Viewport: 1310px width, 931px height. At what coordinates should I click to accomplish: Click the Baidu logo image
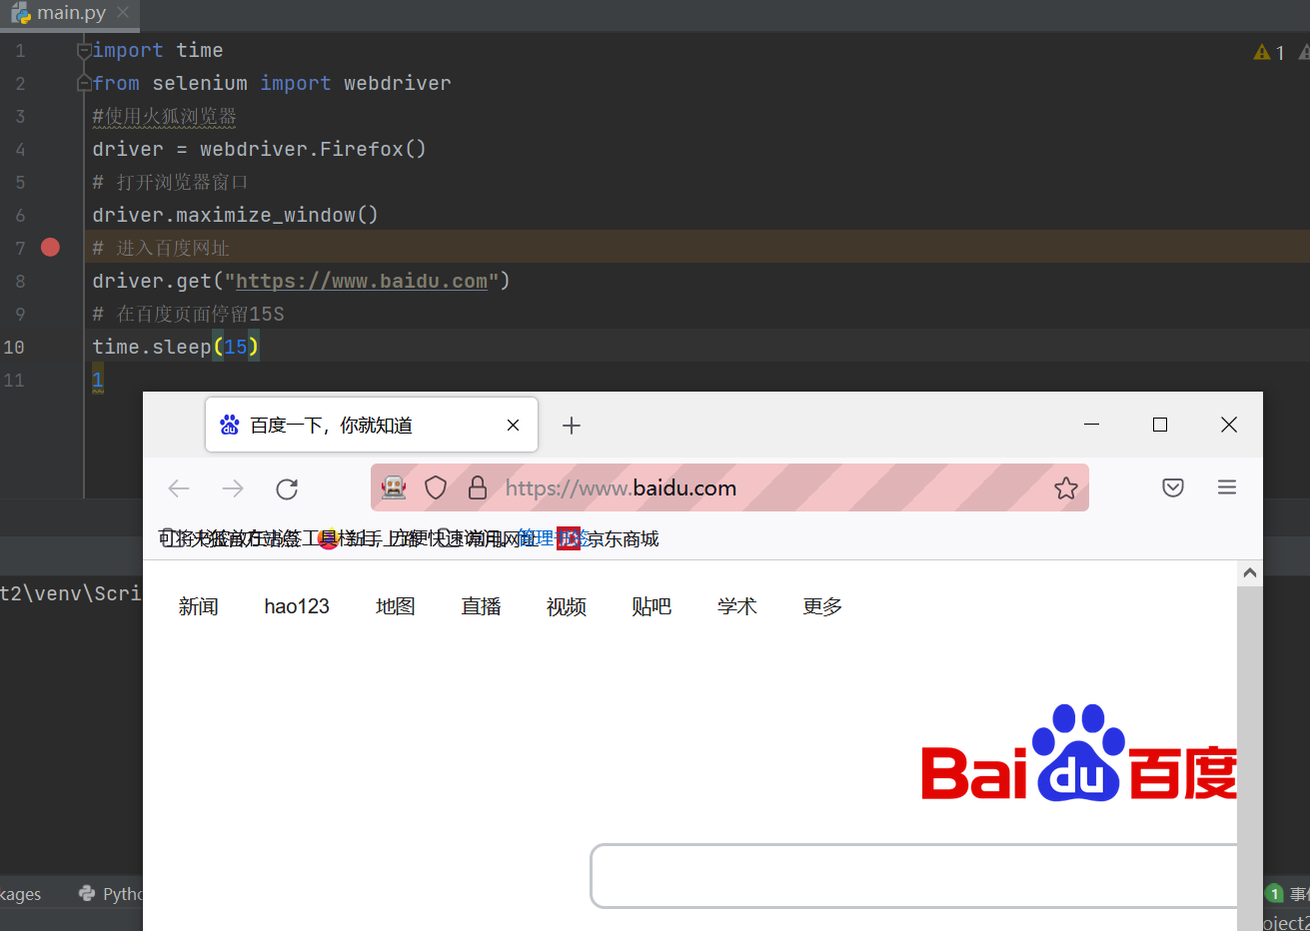(1079, 754)
